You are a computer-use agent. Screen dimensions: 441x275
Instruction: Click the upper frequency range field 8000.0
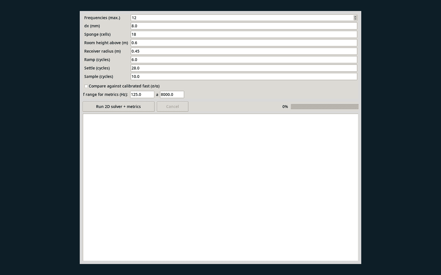point(172,95)
